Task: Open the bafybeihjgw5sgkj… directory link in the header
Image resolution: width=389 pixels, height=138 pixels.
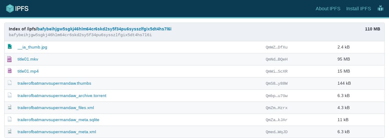Action: (105, 29)
